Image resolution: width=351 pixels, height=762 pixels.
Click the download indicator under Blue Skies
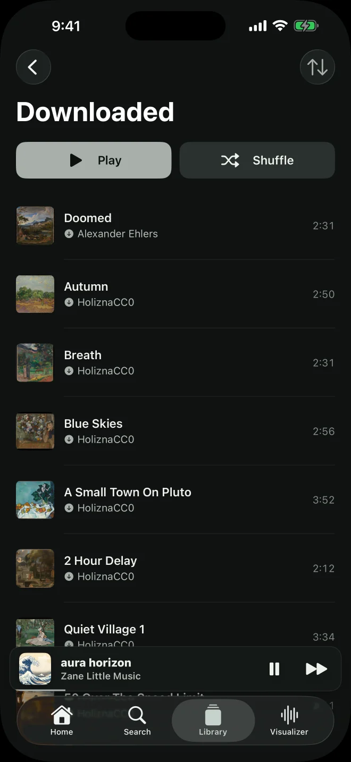point(69,439)
